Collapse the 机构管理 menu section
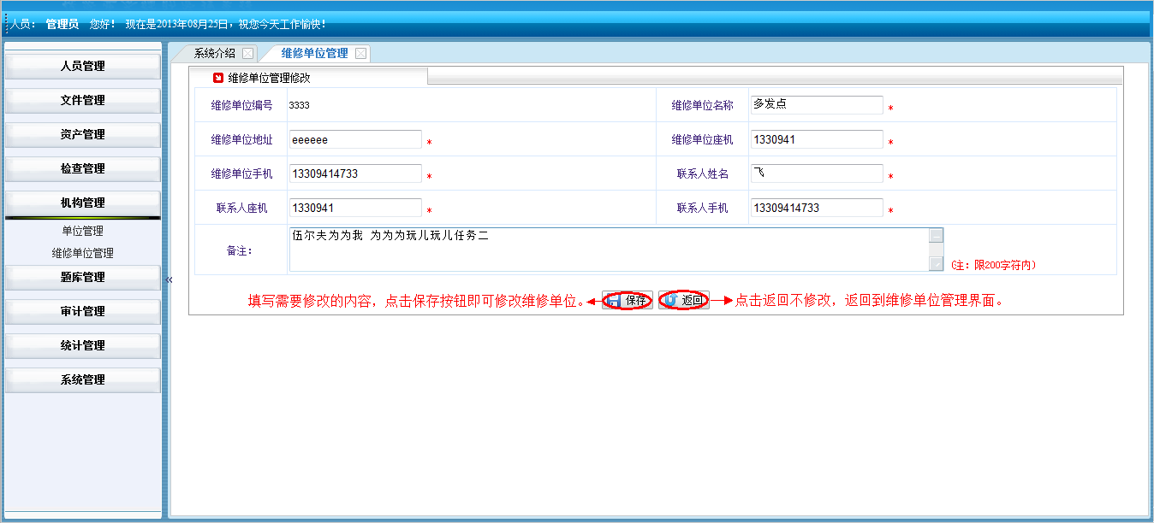 point(83,203)
